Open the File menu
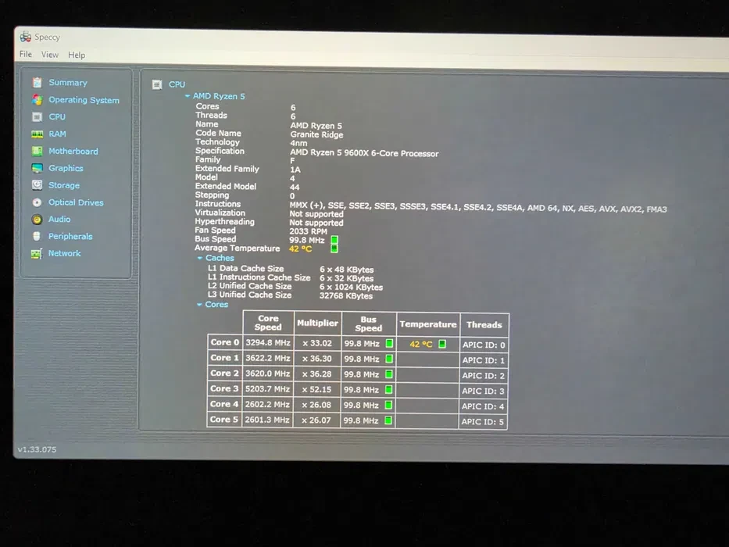The height and width of the screenshot is (547, 729). tap(26, 54)
